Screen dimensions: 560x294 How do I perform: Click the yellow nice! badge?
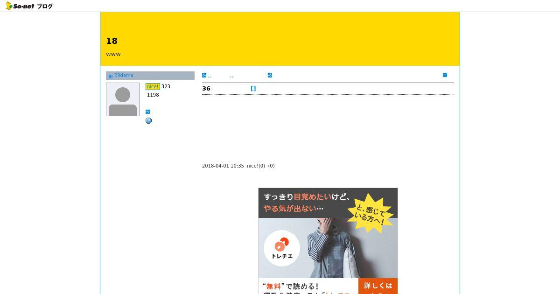tap(153, 86)
